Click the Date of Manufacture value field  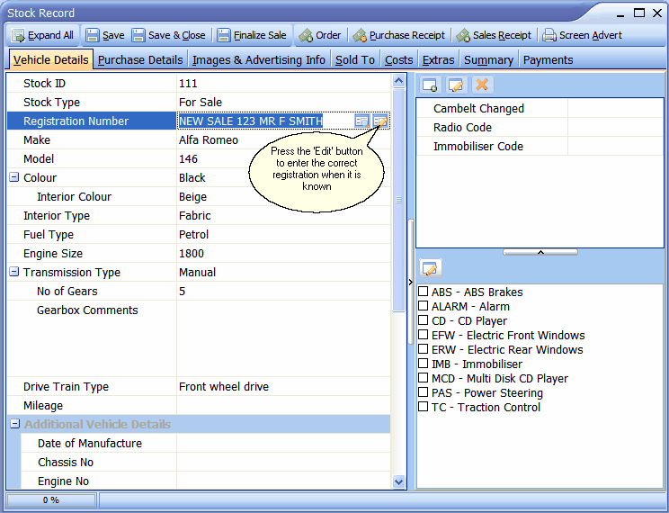(284, 444)
